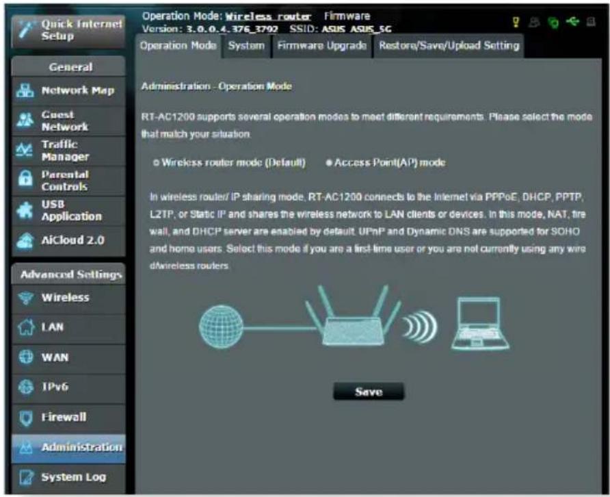Click the ASUS_5G SSID link
The image size is (610, 497).
click(x=371, y=29)
